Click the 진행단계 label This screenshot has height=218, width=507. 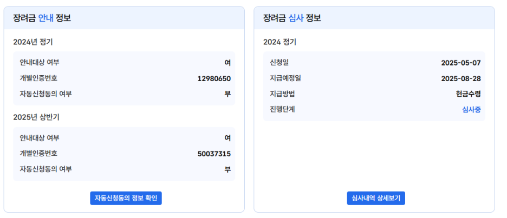pyautogui.click(x=282, y=109)
